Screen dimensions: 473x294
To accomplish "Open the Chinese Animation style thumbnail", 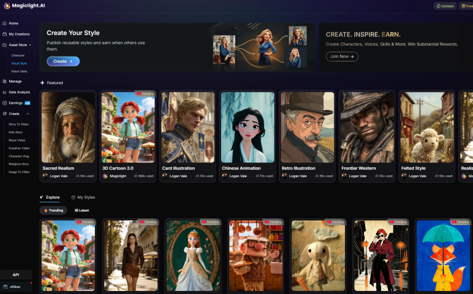I will tap(248, 127).
